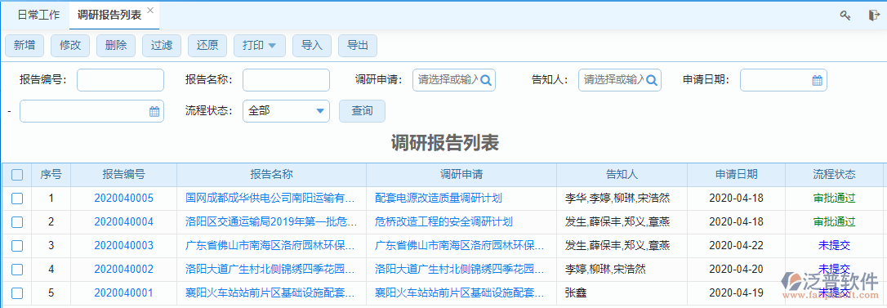Click the 告知人 column header
This screenshot has height=308, width=887.
622,174
